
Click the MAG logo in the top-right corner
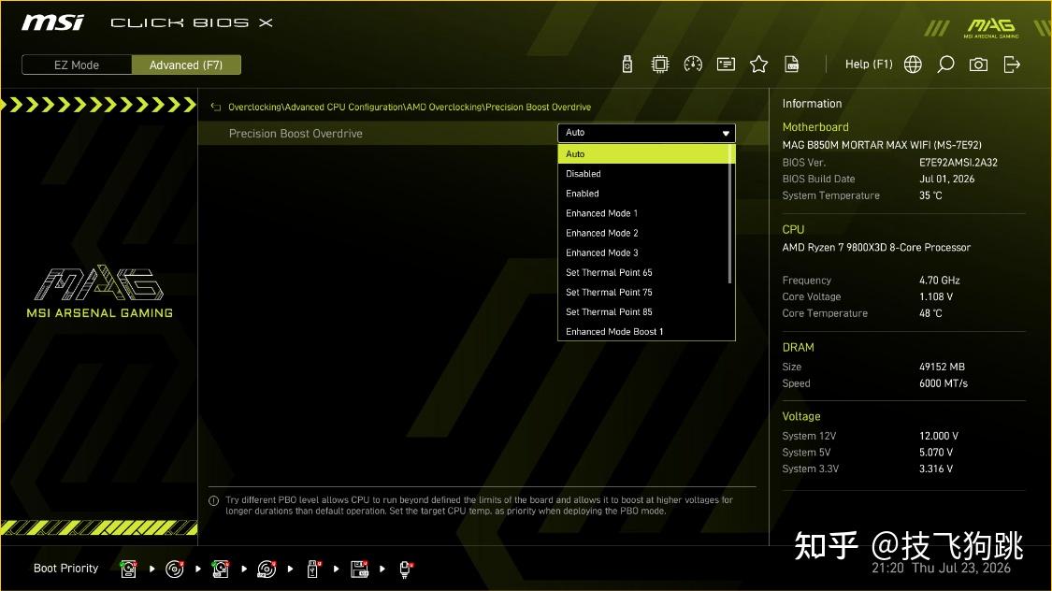tap(991, 28)
